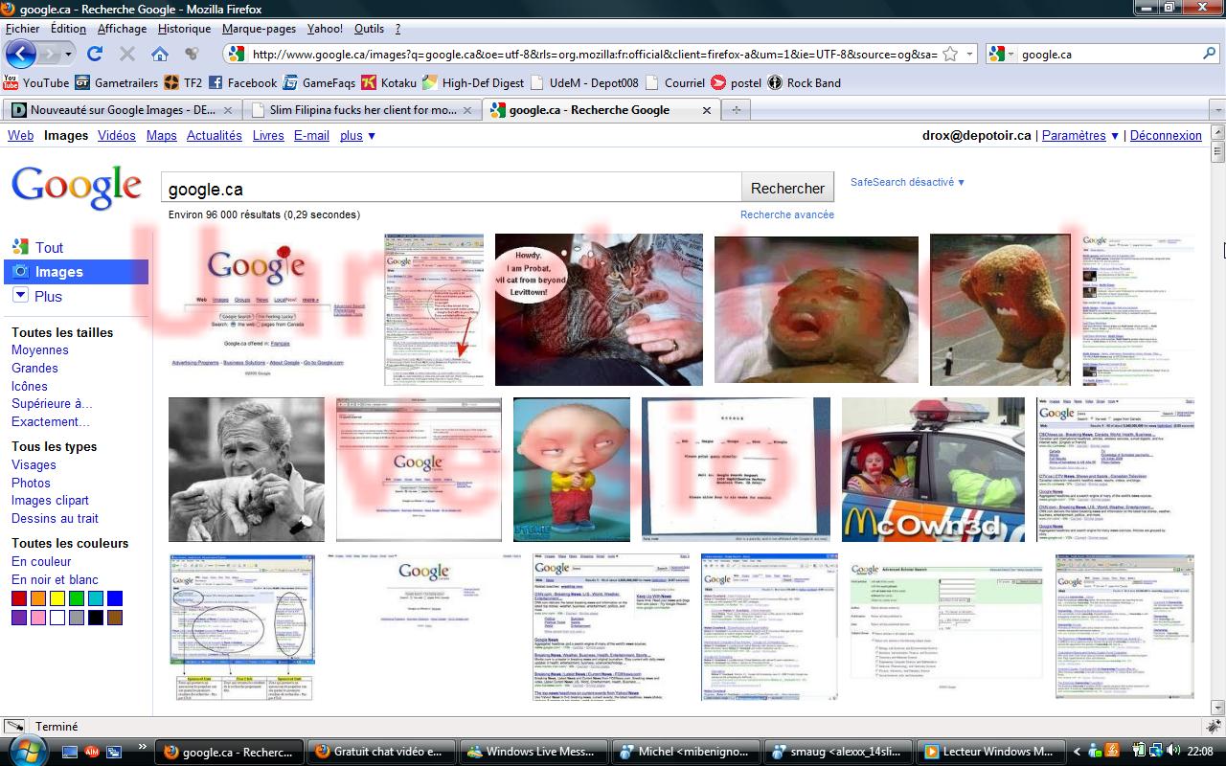Filter by Grandes size

click(34, 368)
